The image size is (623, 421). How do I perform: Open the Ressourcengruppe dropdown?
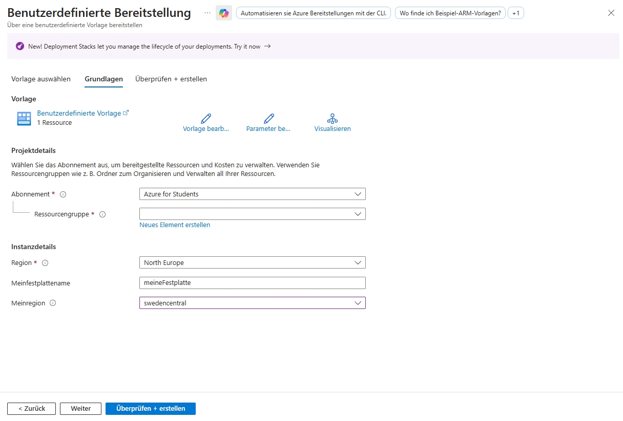(252, 214)
